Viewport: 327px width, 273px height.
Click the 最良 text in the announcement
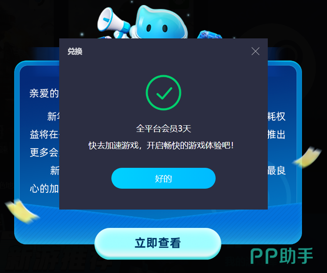tap(276, 170)
